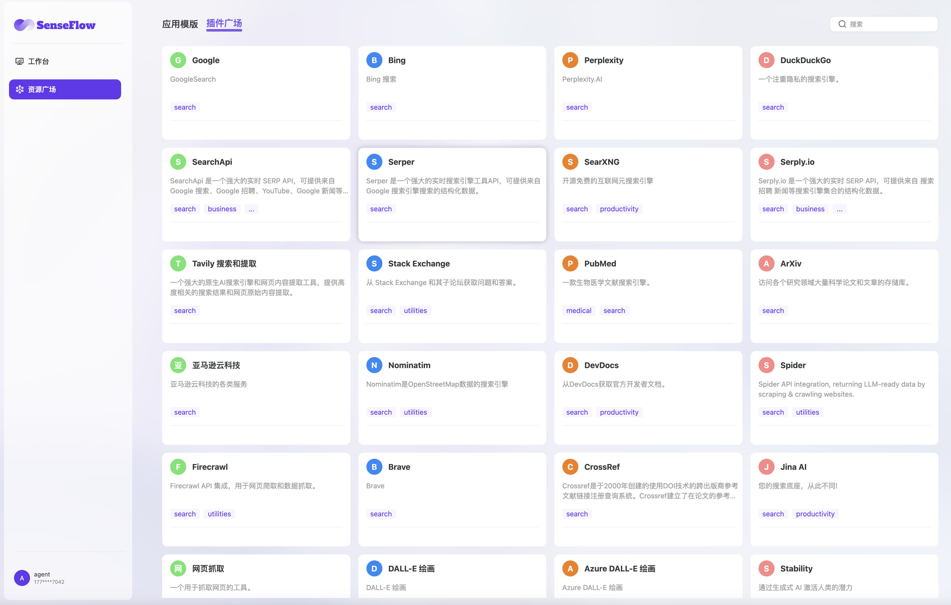Click the search tag on Brave card
The width and height of the screenshot is (951, 605).
[381, 514]
